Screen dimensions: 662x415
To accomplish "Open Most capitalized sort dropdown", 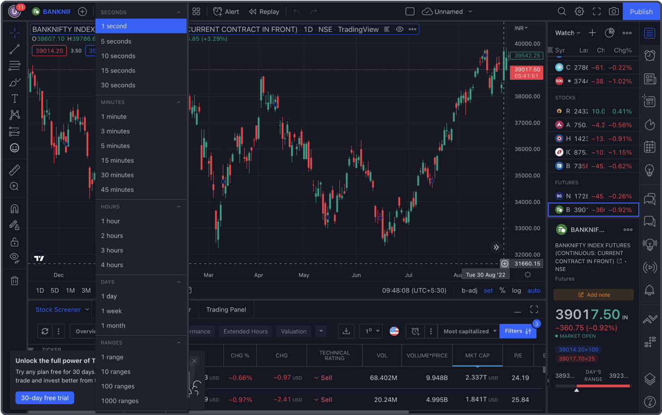I will pos(469,331).
